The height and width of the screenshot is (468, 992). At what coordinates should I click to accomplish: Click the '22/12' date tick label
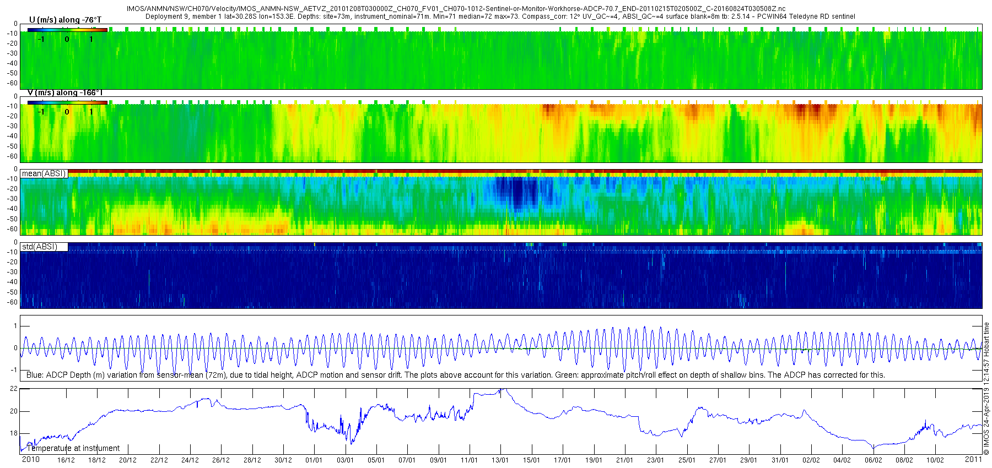(x=159, y=460)
